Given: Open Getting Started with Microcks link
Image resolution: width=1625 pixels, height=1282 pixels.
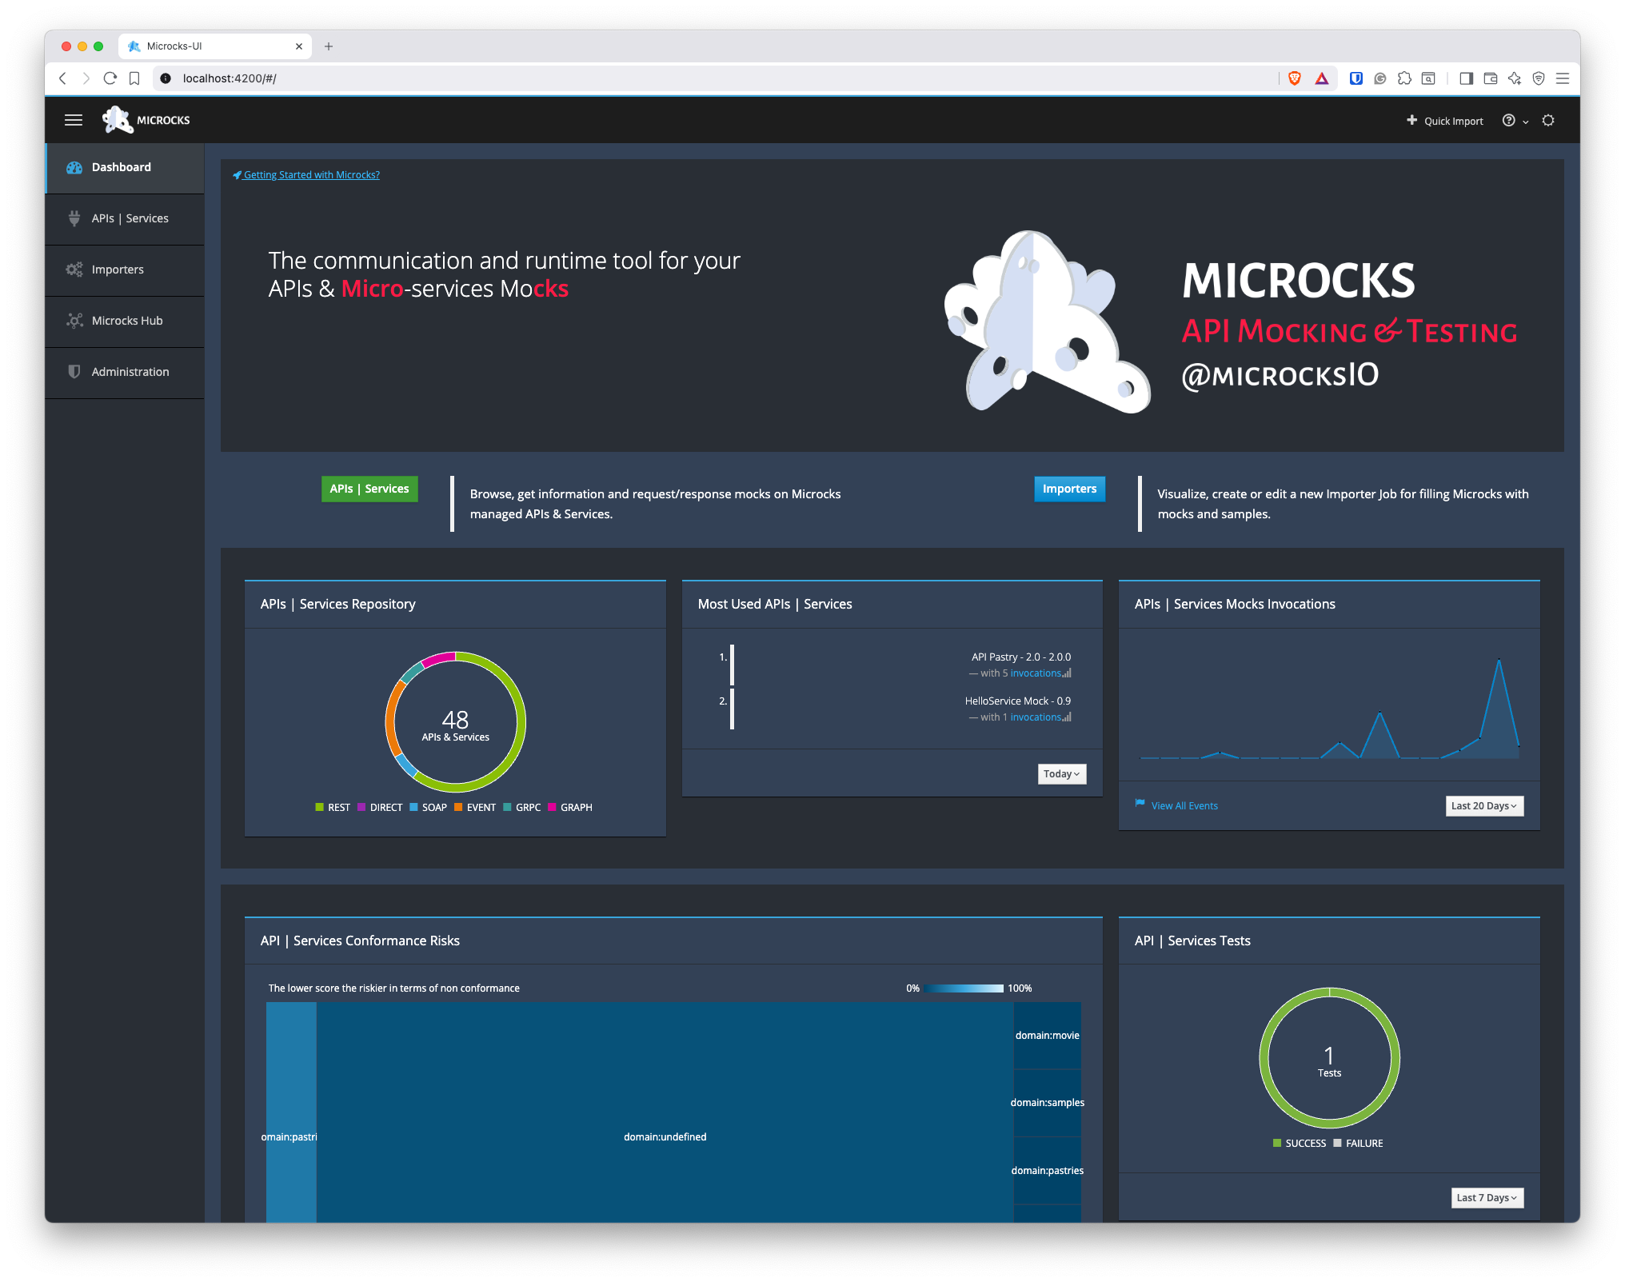Looking at the screenshot, I should pyautogui.click(x=311, y=175).
